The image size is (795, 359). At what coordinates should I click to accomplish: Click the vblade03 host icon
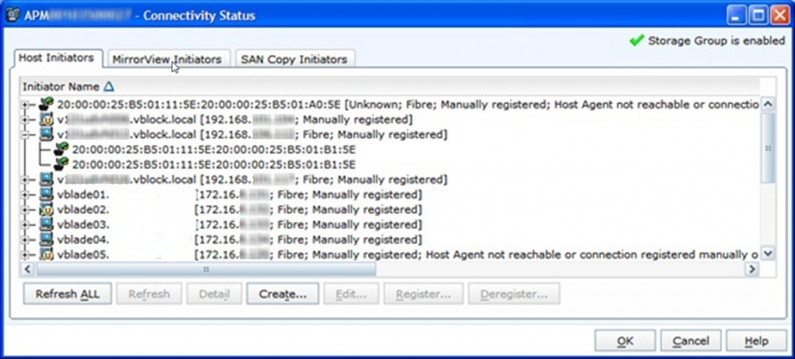(x=46, y=224)
